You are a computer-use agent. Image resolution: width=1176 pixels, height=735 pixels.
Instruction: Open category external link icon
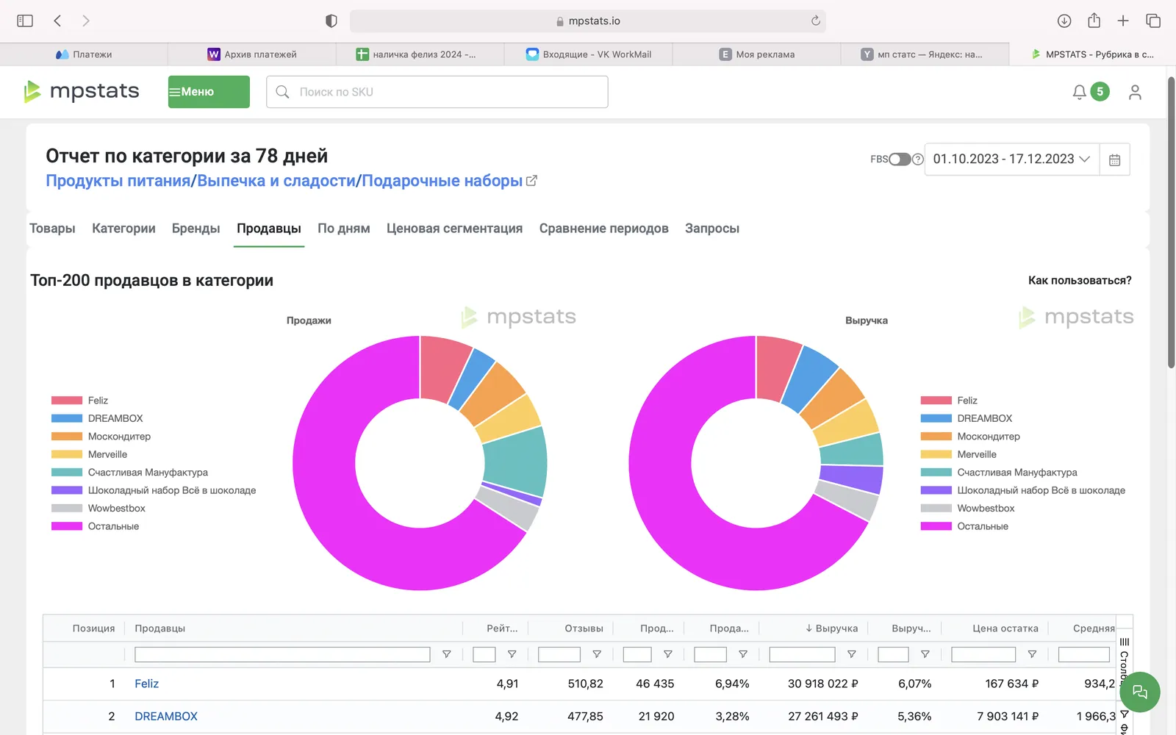[531, 180]
